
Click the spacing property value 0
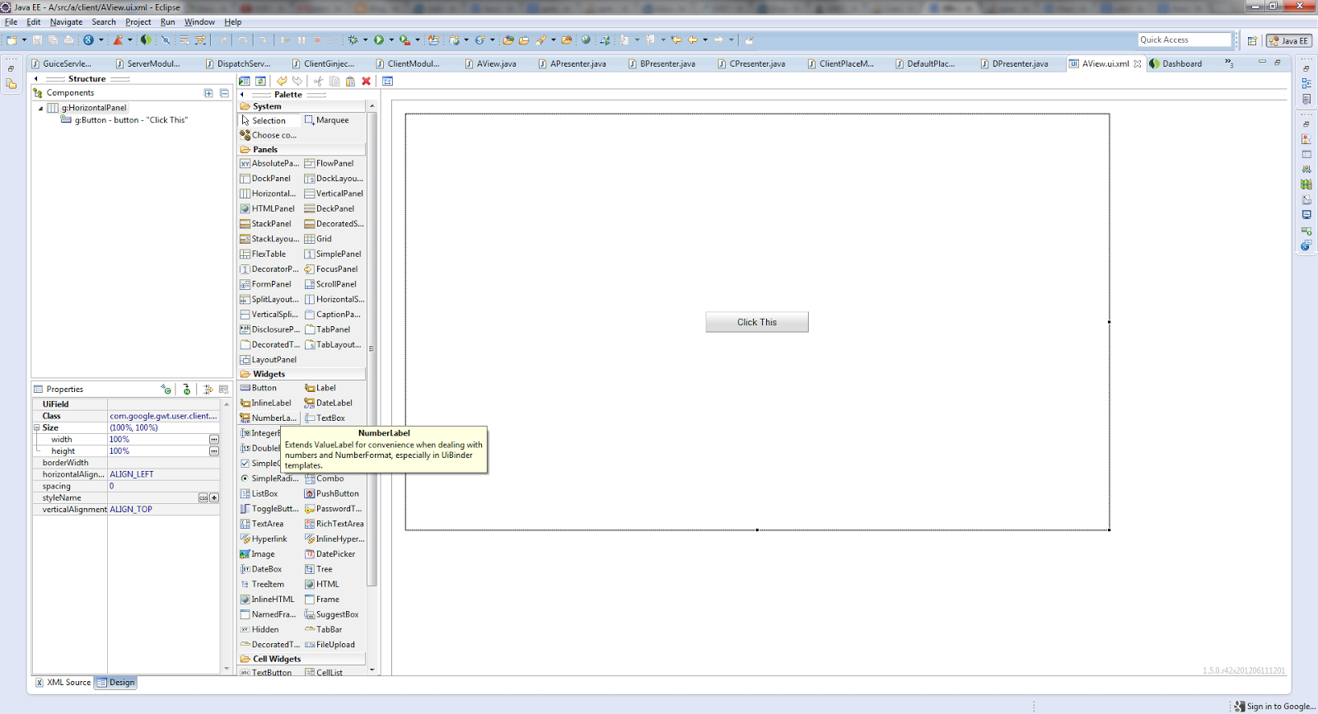tap(112, 486)
